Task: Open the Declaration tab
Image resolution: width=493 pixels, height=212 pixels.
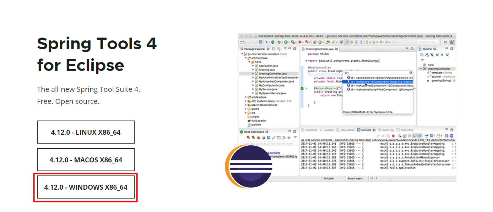Action: pyautogui.click(x=346, y=130)
